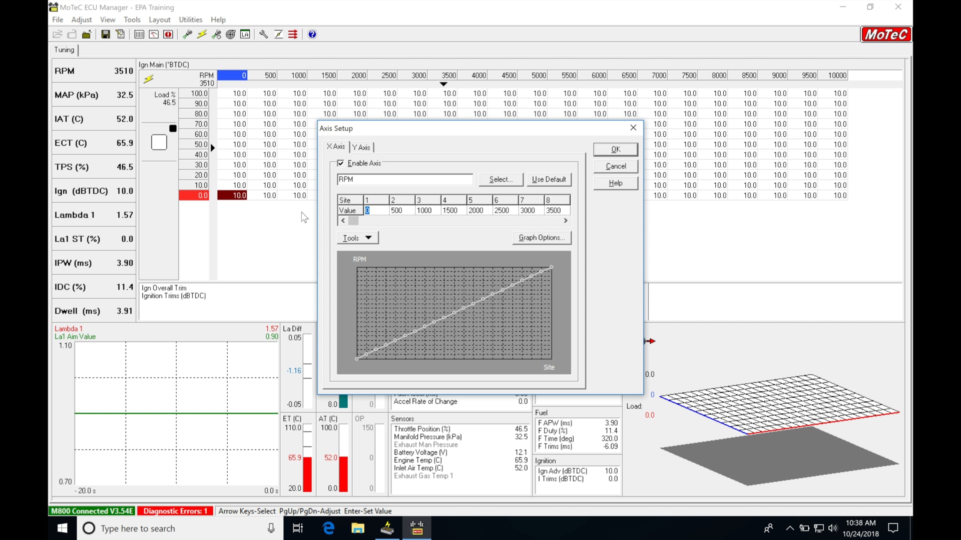The height and width of the screenshot is (540, 961).
Task: Open the MoTeC app on the taskbar
Action: coord(417,528)
